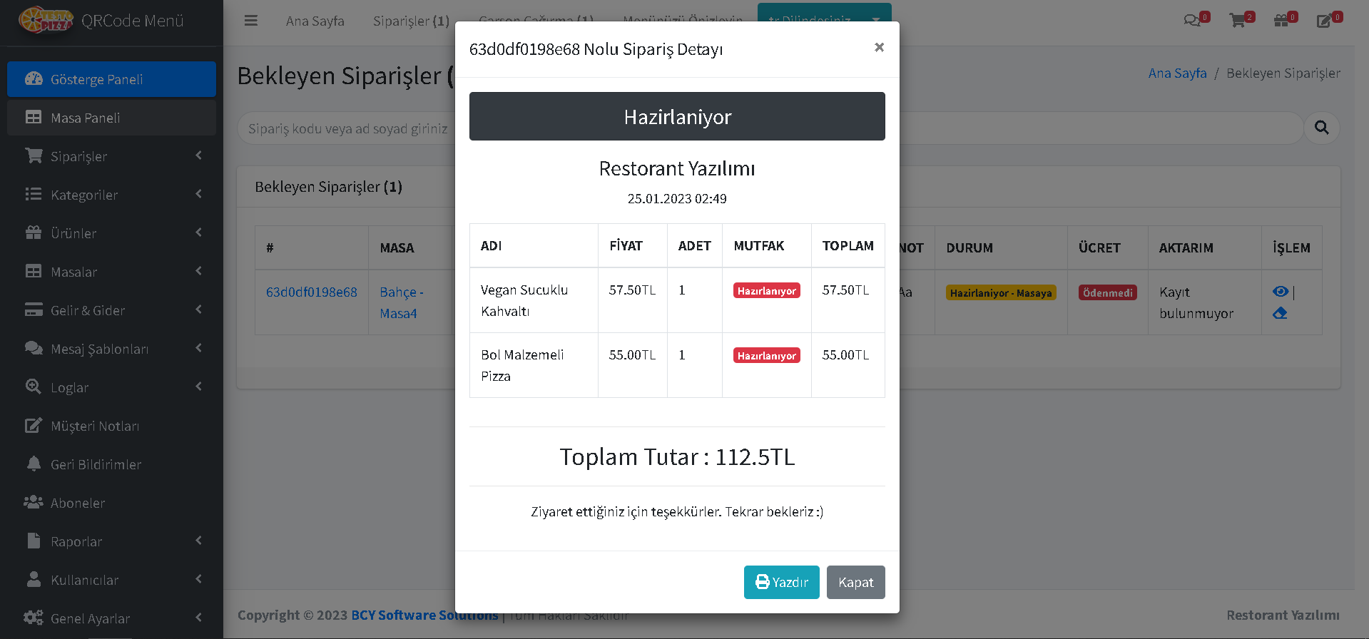Expand the Siparişler sidebar menu

tap(111, 156)
